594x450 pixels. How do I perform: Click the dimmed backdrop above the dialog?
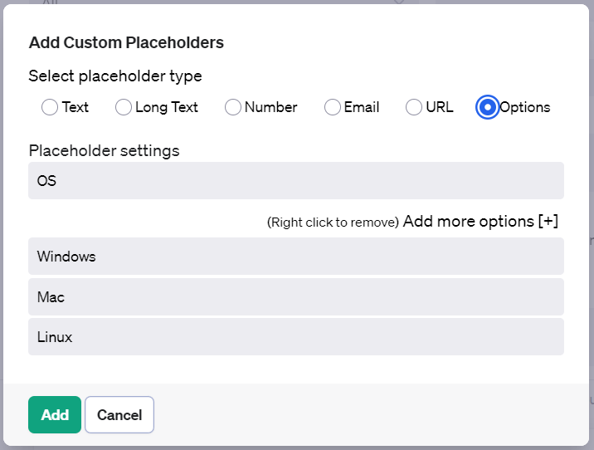point(297,2)
